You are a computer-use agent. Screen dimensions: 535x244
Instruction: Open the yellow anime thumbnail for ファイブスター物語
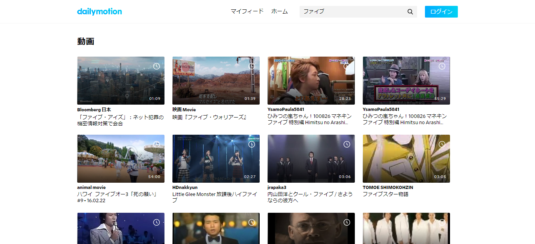coord(406,159)
